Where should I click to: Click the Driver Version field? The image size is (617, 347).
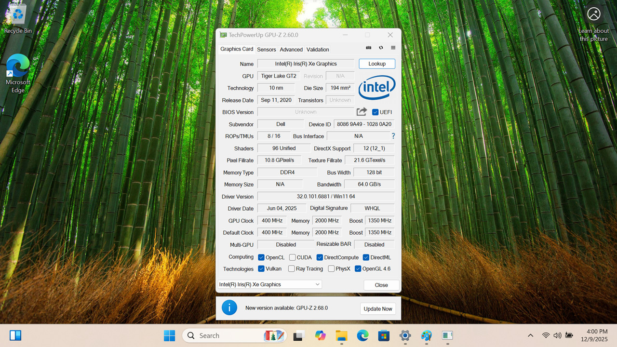pos(326,197)
